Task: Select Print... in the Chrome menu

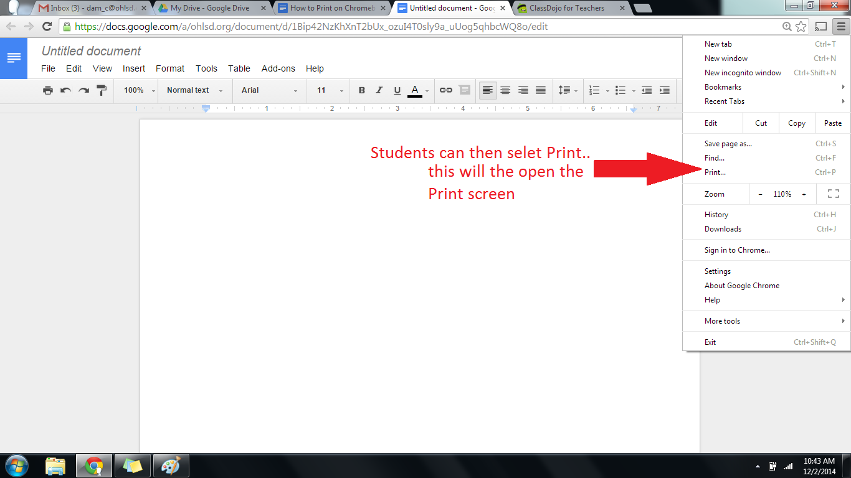Action: click(x=715, y=172)
